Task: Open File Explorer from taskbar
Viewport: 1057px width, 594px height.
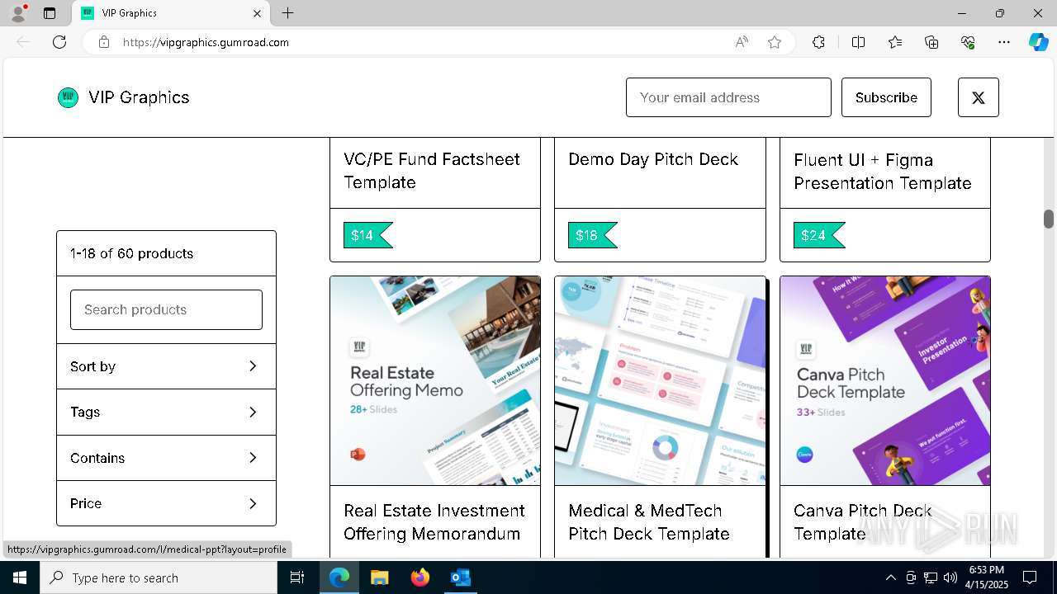Action: coord(379,577)
